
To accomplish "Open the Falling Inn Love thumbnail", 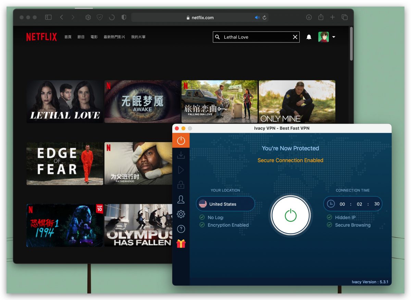I will point(219,101).
